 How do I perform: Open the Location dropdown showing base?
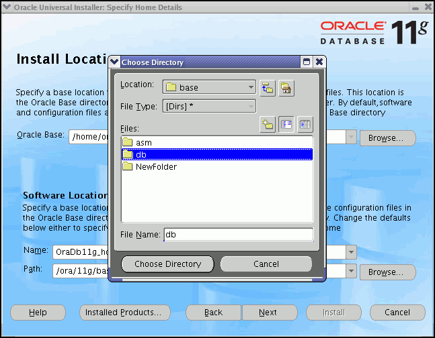pos(210,87)
